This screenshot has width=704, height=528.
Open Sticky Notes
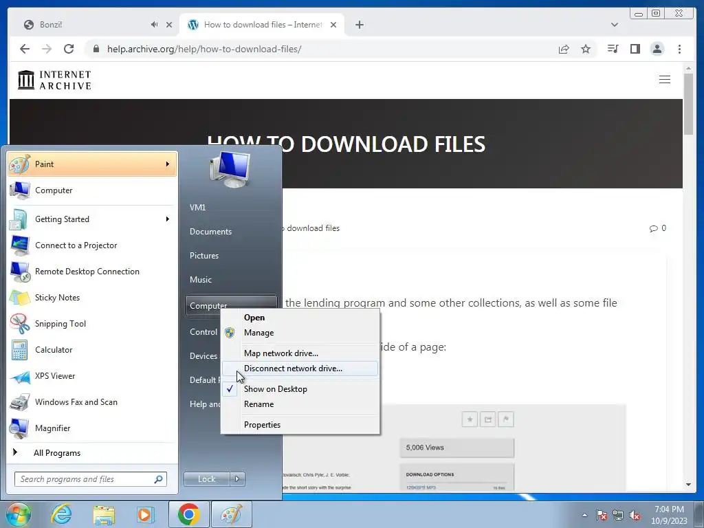(92, 297)
